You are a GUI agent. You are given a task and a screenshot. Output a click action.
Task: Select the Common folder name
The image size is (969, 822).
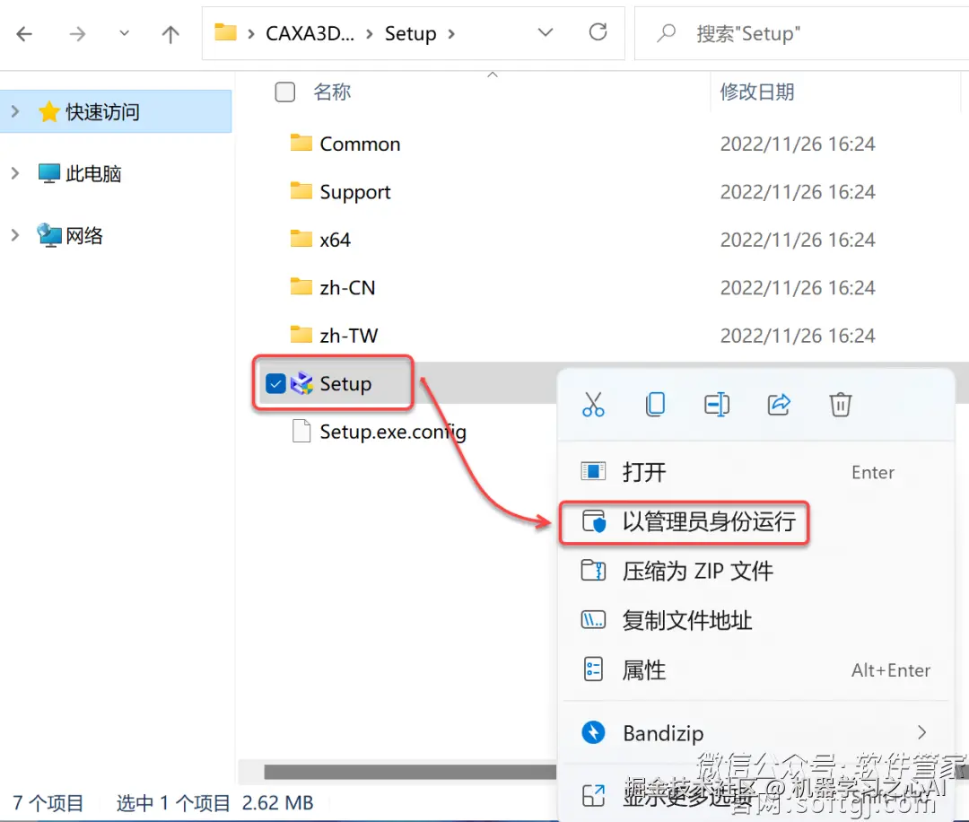[x=360, y=144]
